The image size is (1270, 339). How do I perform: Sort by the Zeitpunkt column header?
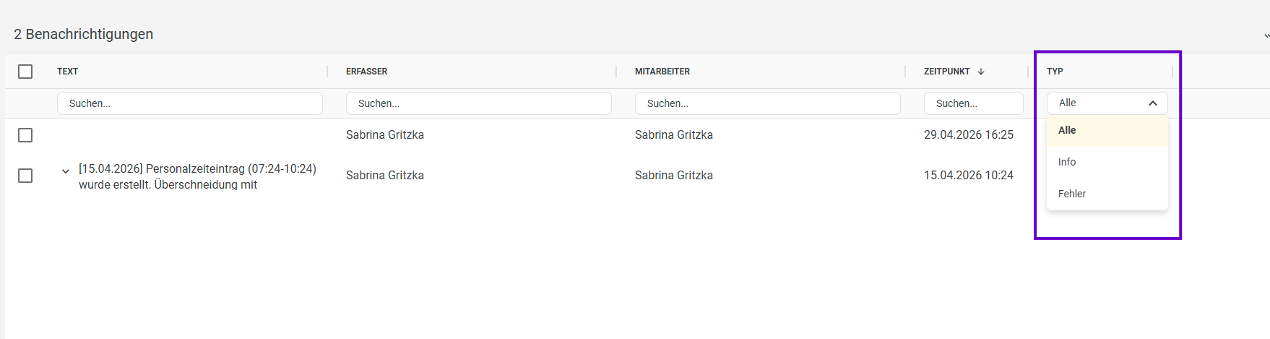[946, 72]
